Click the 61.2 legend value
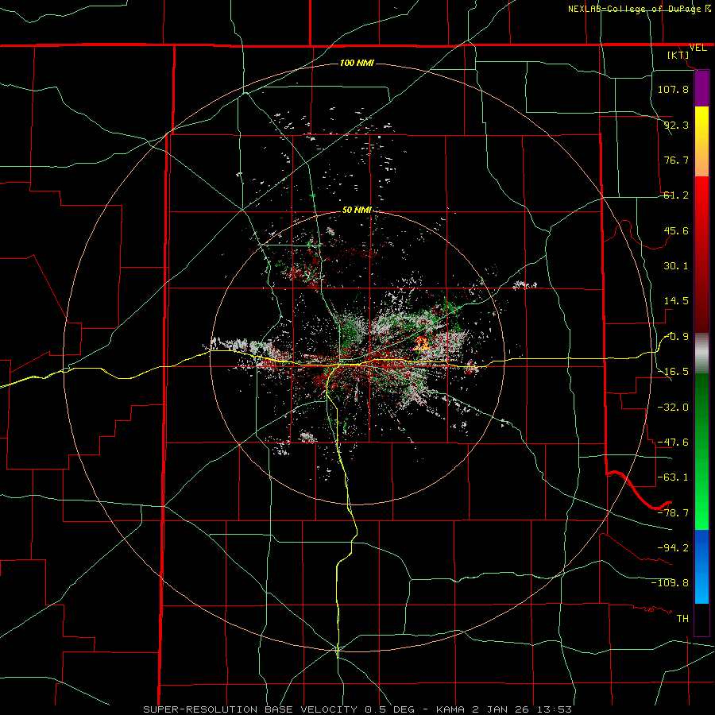The image size is (715, 715). point(676,195)
